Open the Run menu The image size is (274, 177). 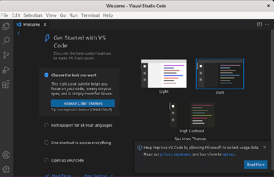[74, 16]
